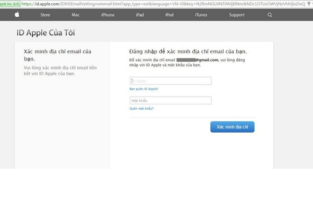
Task: Click the 'ID Apple Của Tôi' heading
Action: pos(46,32)
